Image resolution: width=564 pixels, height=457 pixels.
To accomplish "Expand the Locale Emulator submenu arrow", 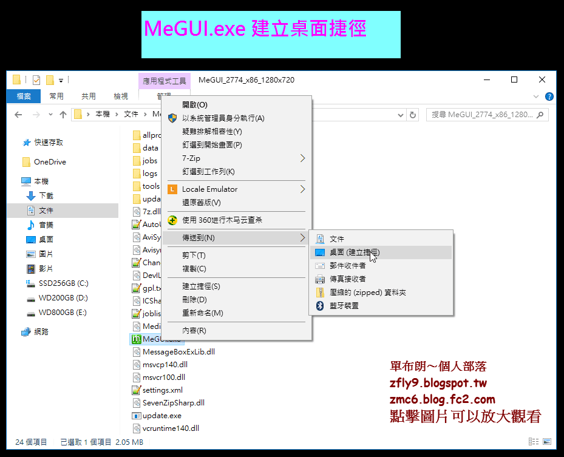I will click(302, 189).
